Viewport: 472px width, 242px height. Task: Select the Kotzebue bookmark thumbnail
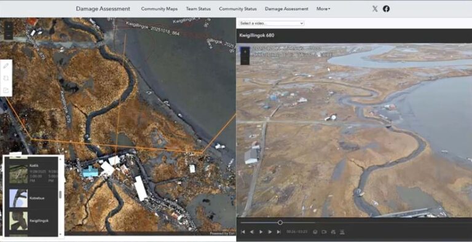(x=18, y=198)
